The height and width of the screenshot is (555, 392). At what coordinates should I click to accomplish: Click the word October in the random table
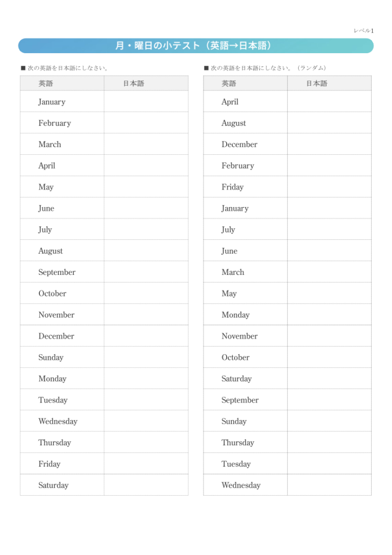(x=235, y=358)
